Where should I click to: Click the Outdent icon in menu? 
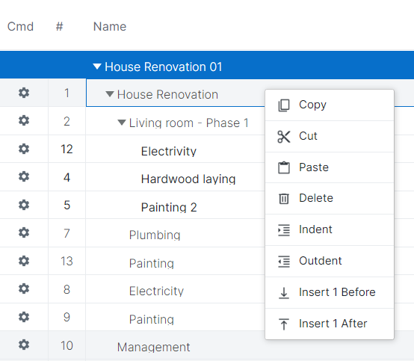point(284,262)
